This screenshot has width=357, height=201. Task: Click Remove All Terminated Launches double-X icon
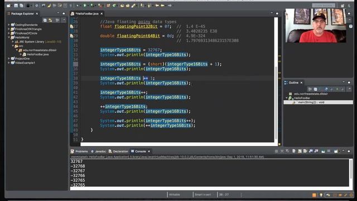tap(287, 151)
